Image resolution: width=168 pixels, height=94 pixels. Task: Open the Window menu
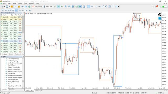[x=32, y=4]
